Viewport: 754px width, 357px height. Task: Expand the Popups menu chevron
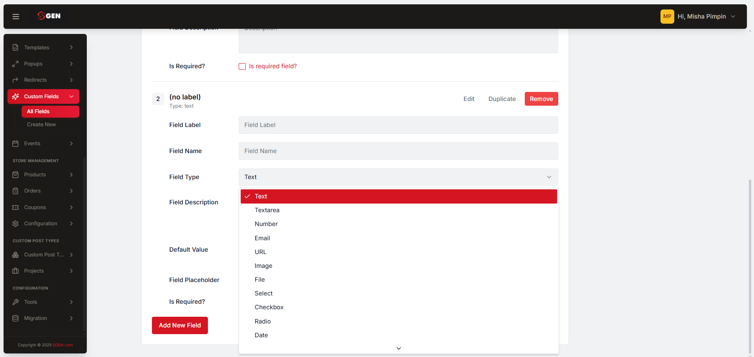(71, 64)
